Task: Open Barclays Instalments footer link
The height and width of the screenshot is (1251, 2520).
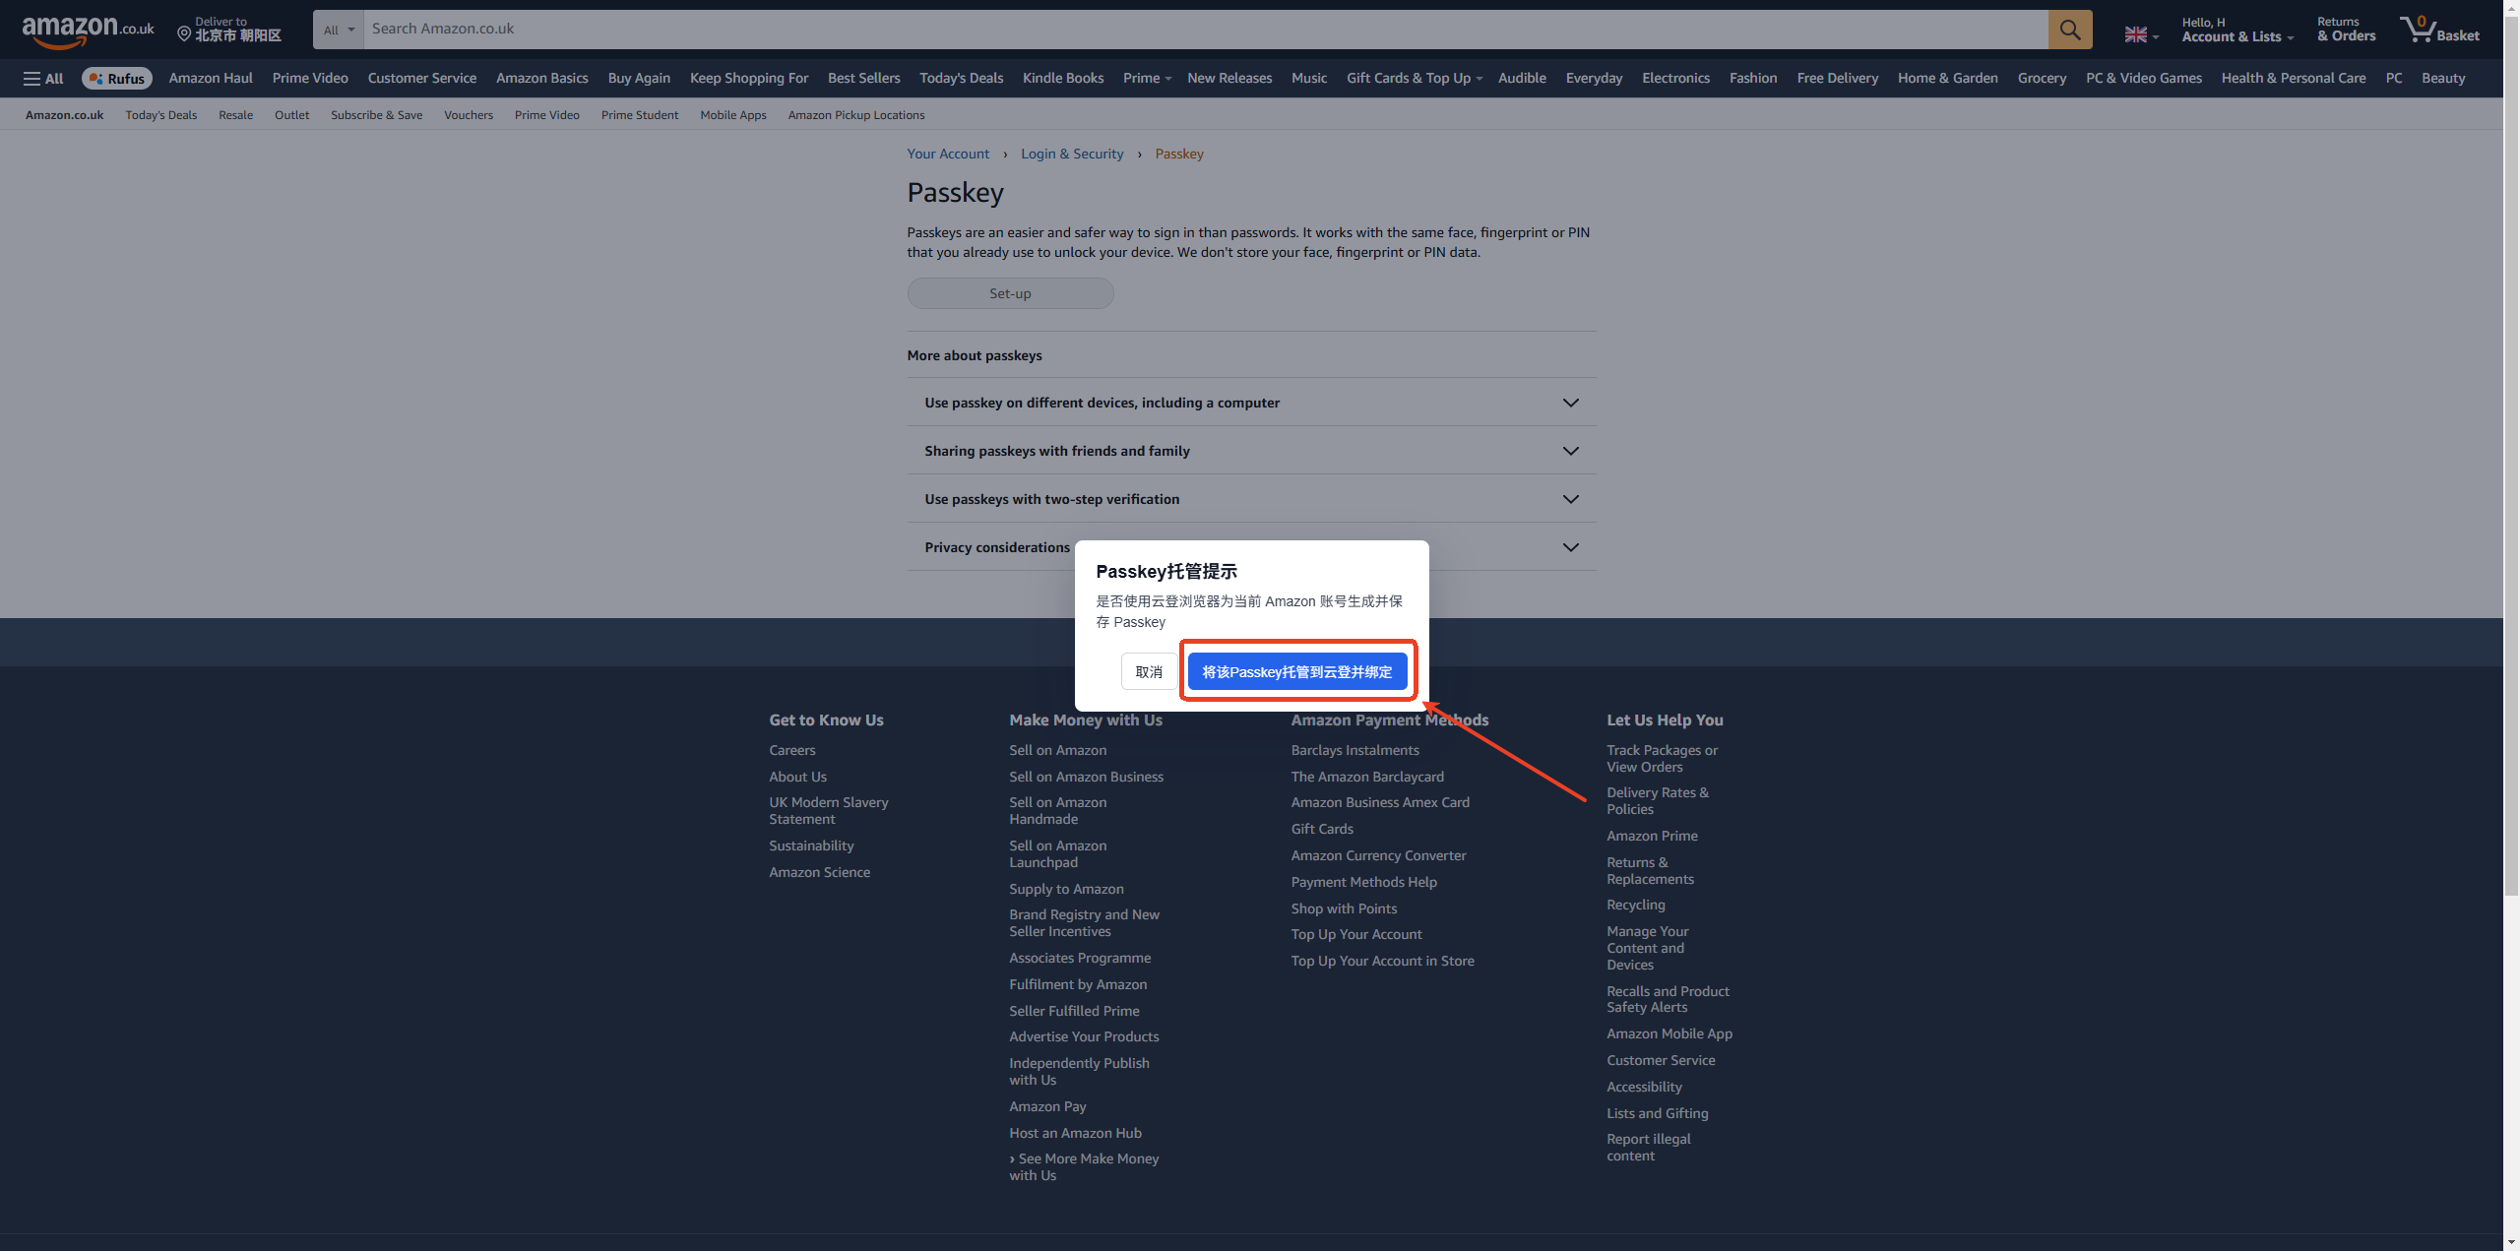Action: pyautogui.click(x=1354, y=751)
